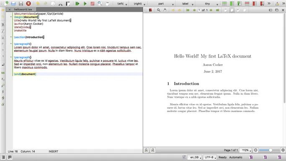Expand the table toolbar overflow chevron

point(269,3)
